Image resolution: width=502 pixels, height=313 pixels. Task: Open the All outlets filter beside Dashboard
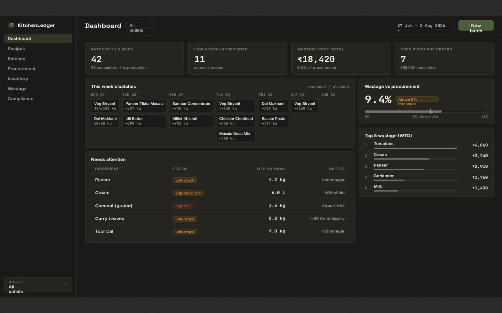[139, 26]
